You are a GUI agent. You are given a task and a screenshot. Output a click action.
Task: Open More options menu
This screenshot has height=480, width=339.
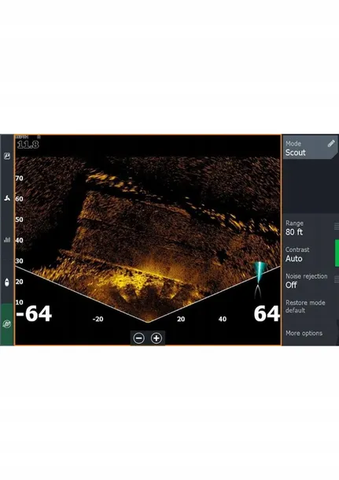click(304, 333)
